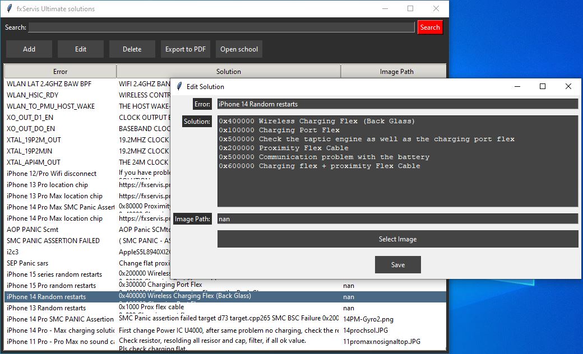Click the feather icon in Edit Solution title bar
The image size is (583, 354).
pyautogui.click(x=179, y=86)
